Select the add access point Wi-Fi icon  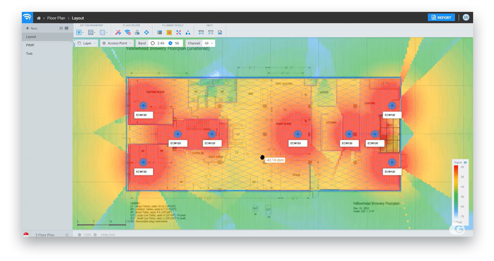128,32
